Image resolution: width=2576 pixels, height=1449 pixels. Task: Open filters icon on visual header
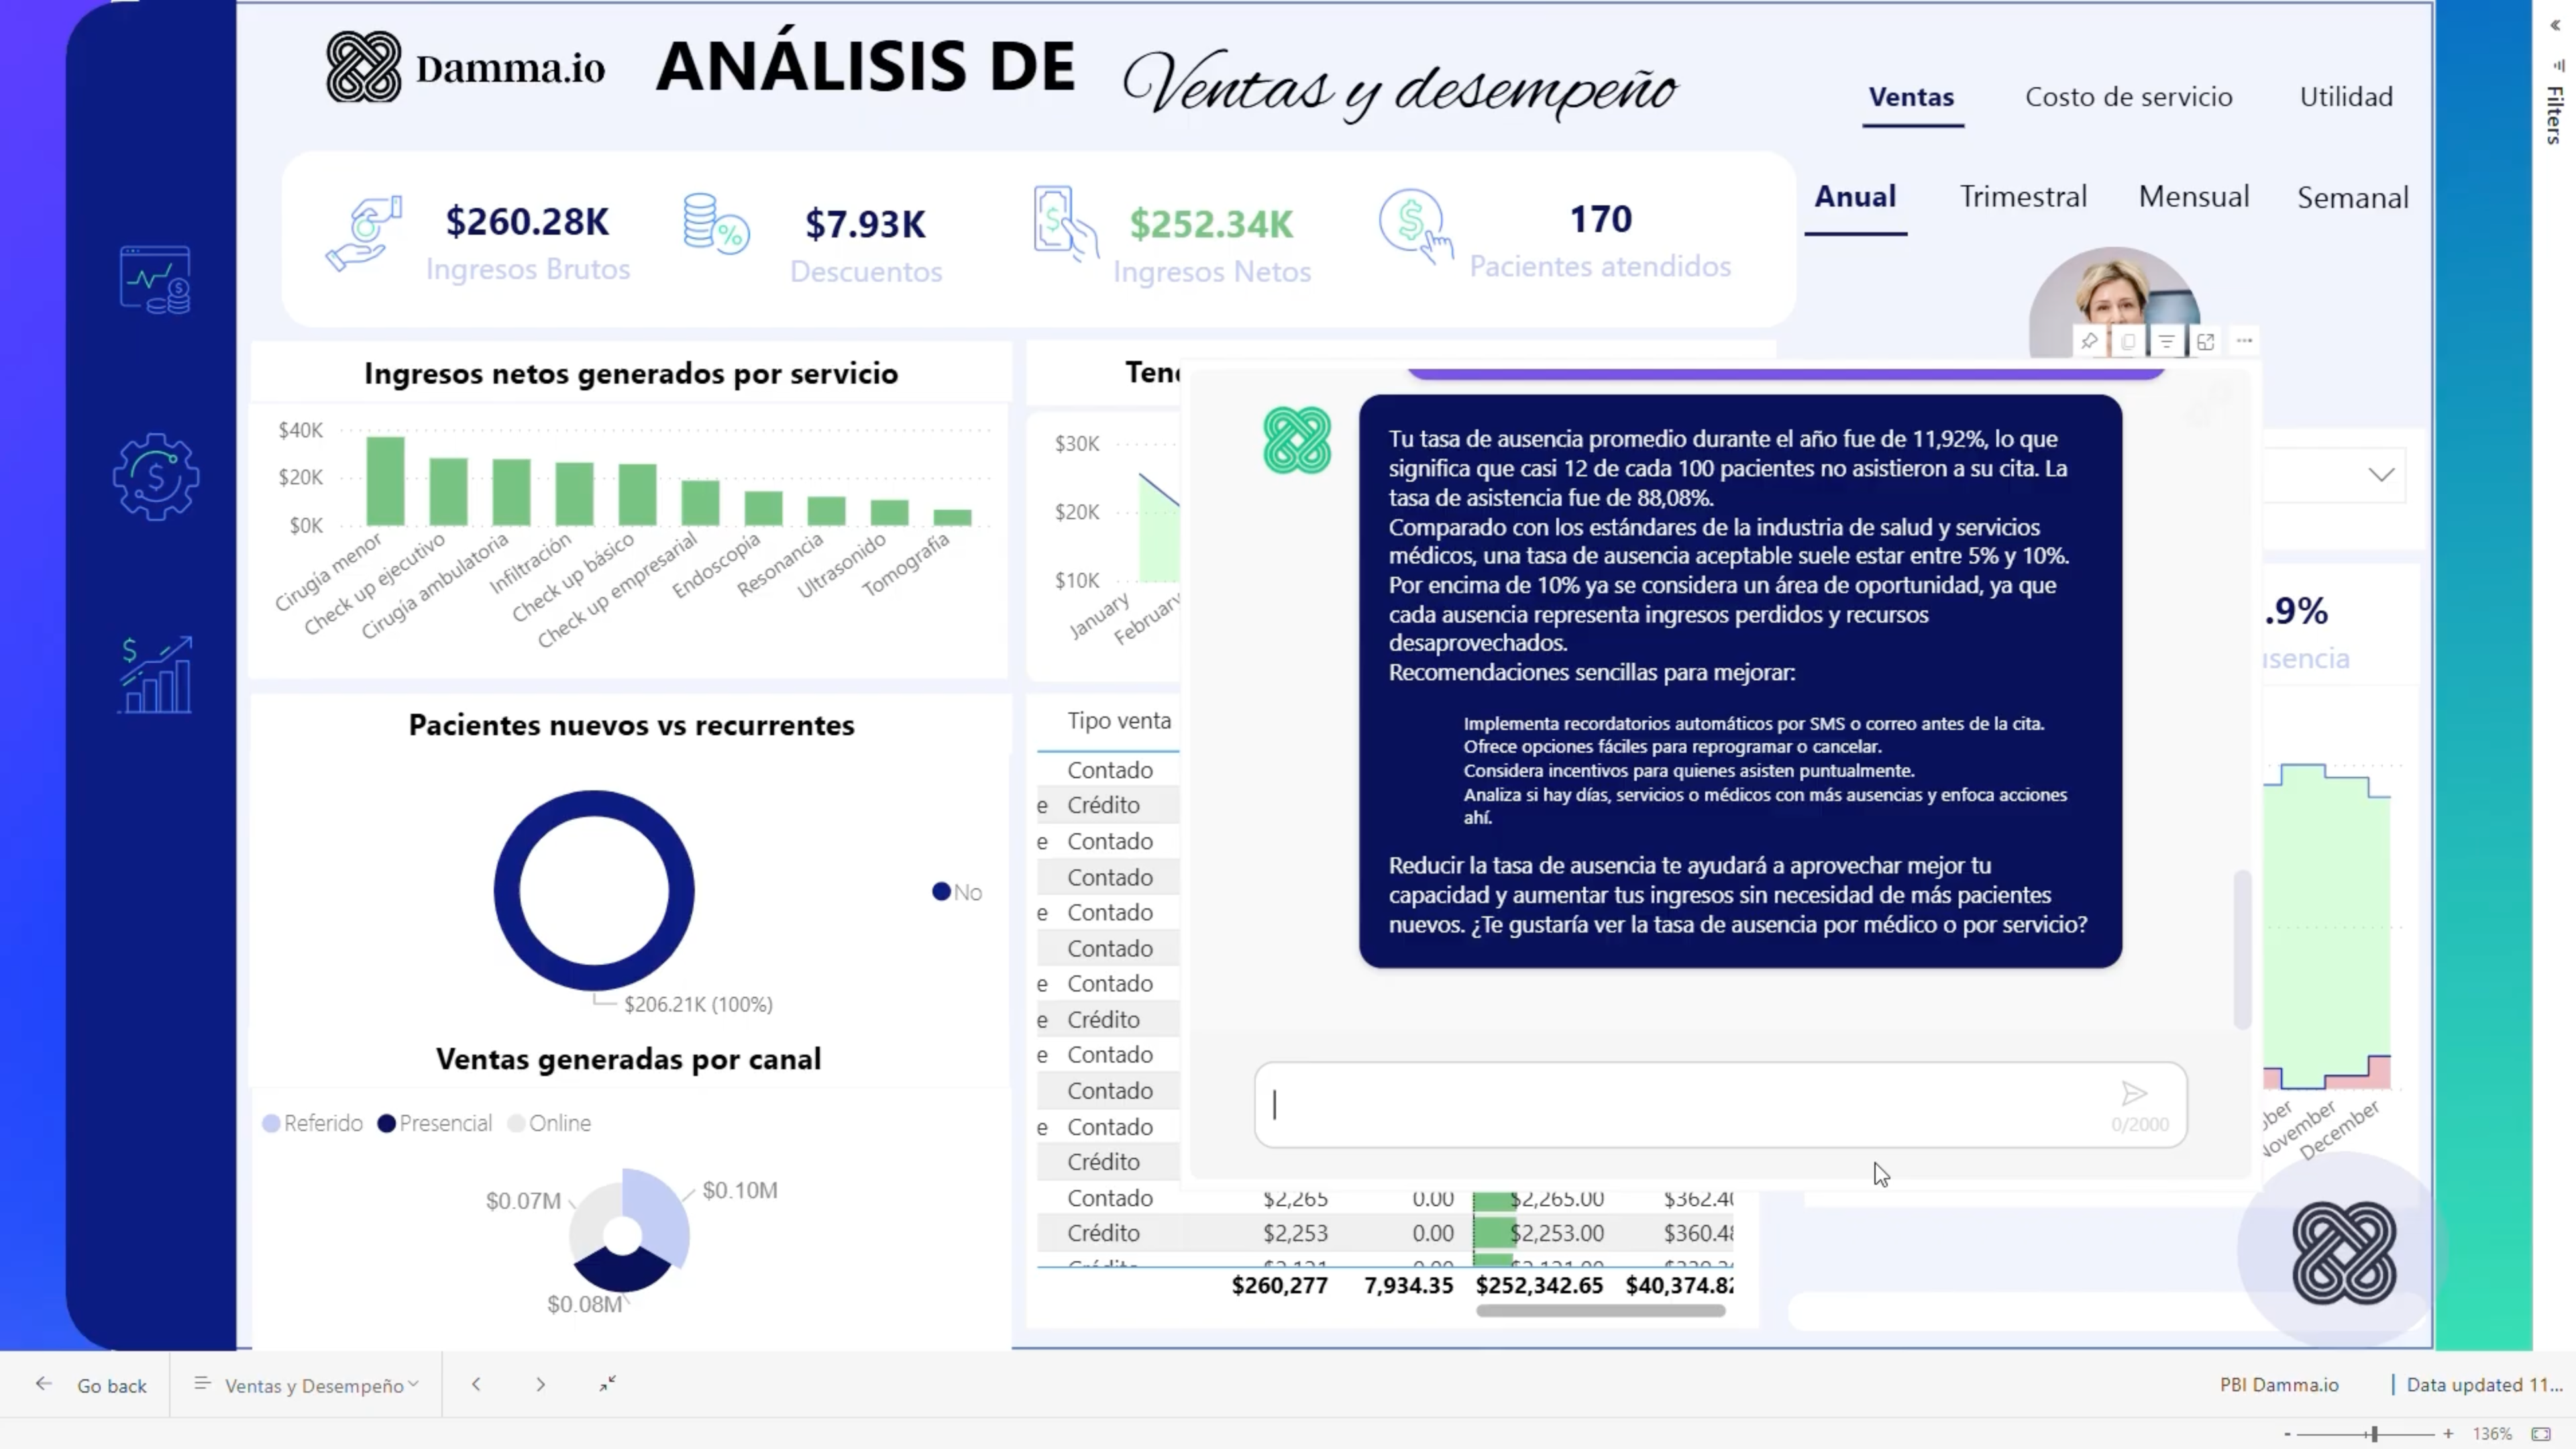click(x=2166, y=342)
